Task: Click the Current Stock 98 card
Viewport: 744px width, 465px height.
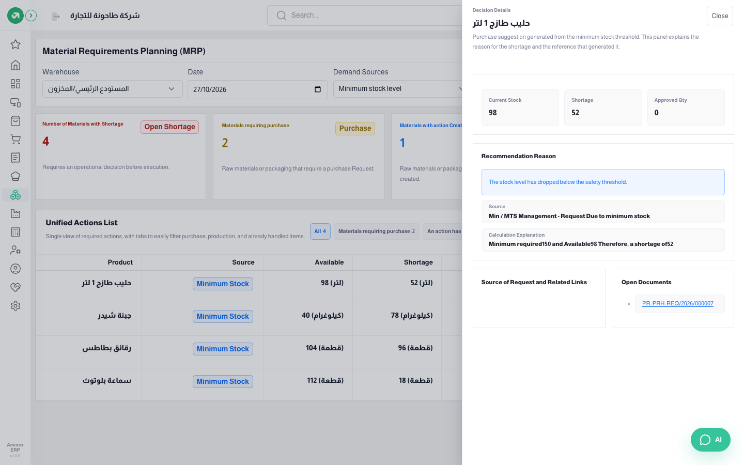Action: (x=520, y=107)
